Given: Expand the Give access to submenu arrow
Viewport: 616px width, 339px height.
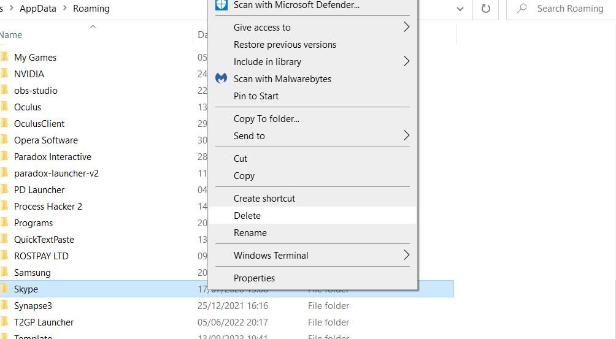Looking at the screenshot, I should [406, 27].
